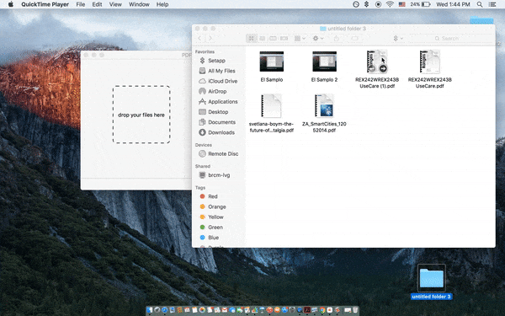Viewport: 505px width, 316px height.
Task: Switch Finder to list view
Action: coord(262,39)
